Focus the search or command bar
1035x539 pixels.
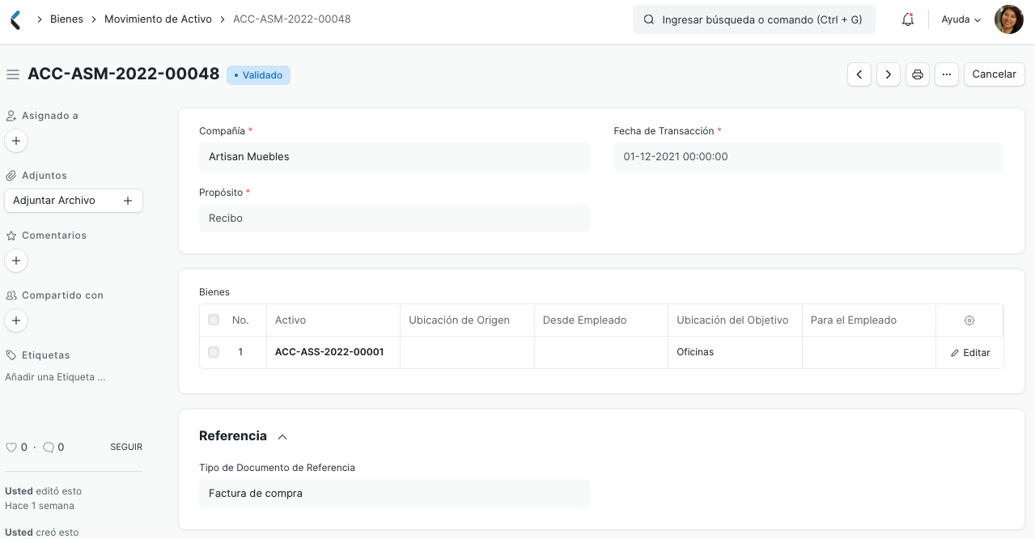tap(754, 19)
